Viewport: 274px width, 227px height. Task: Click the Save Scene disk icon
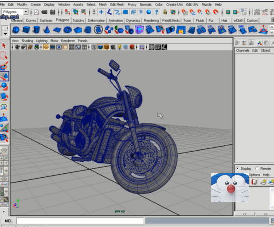tap(53, 12)
